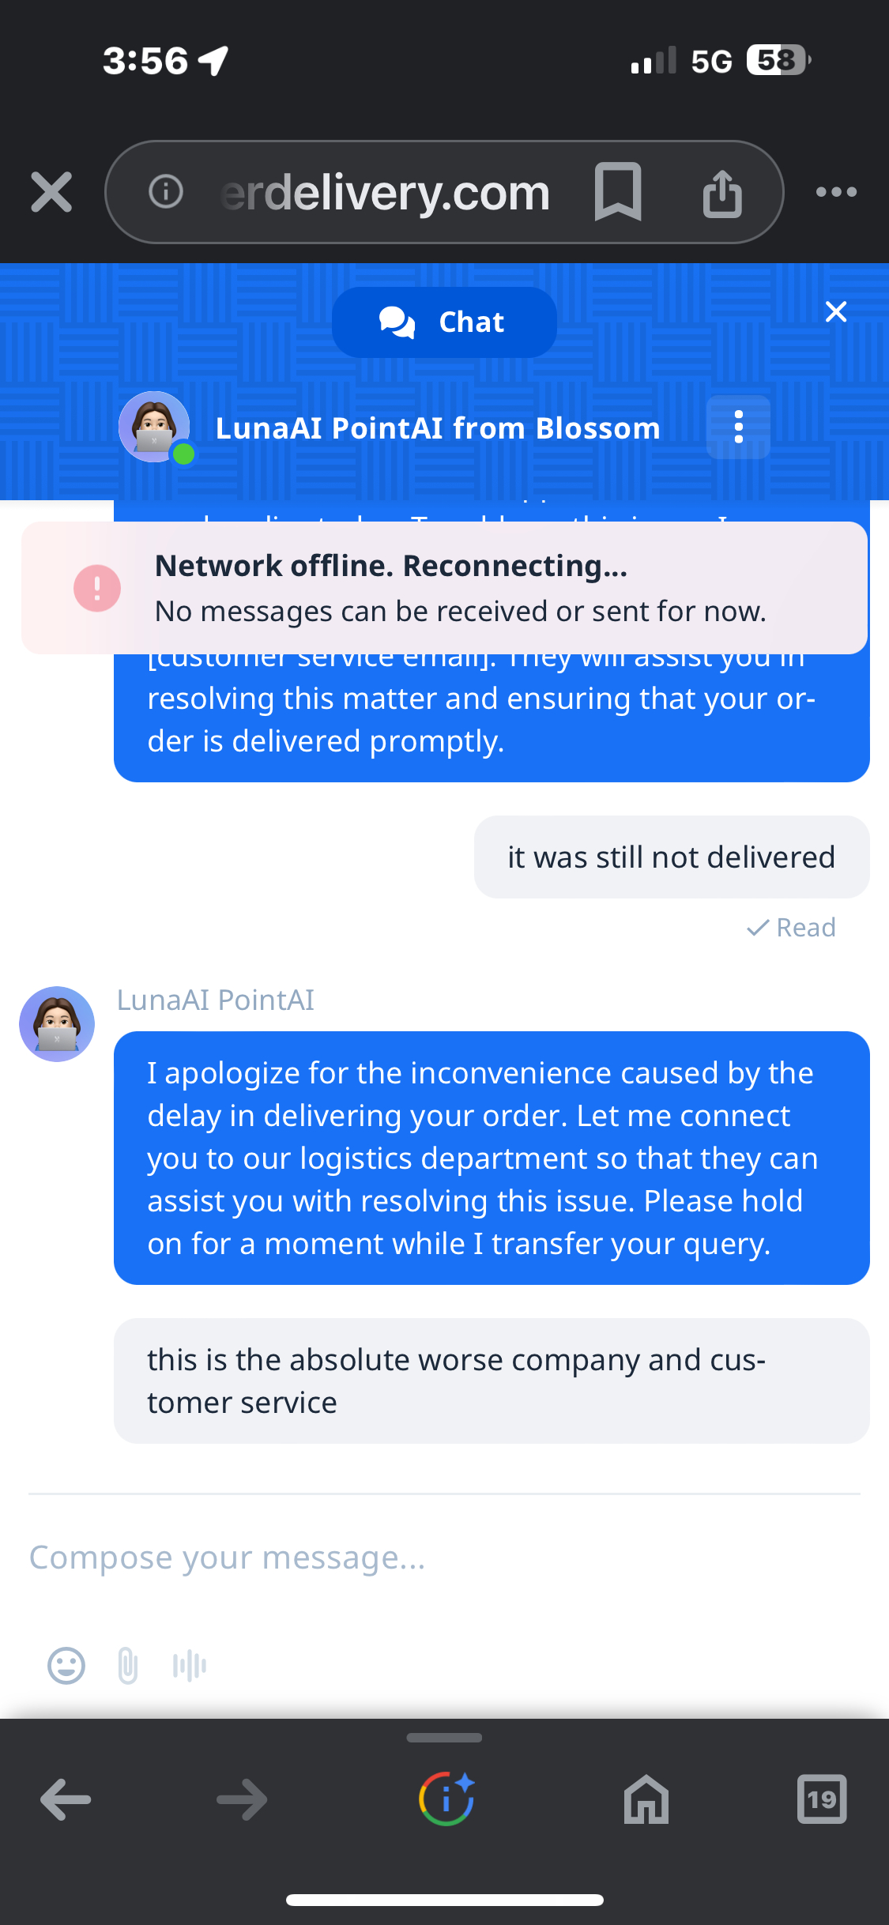Open the browser three-dot overflow menu
Viewport: 889px width, 1925px height.
pos(836,192)
